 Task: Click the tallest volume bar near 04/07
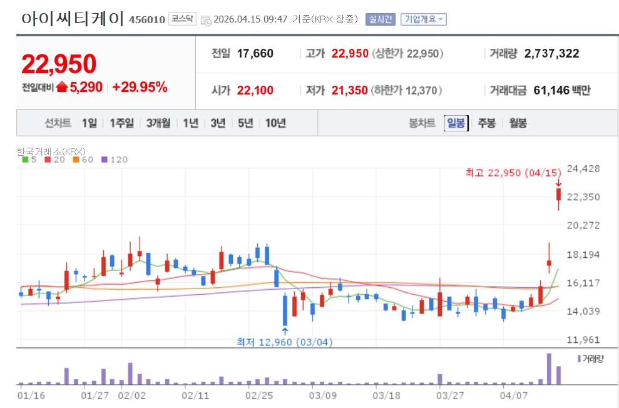[x=549, y=369]
